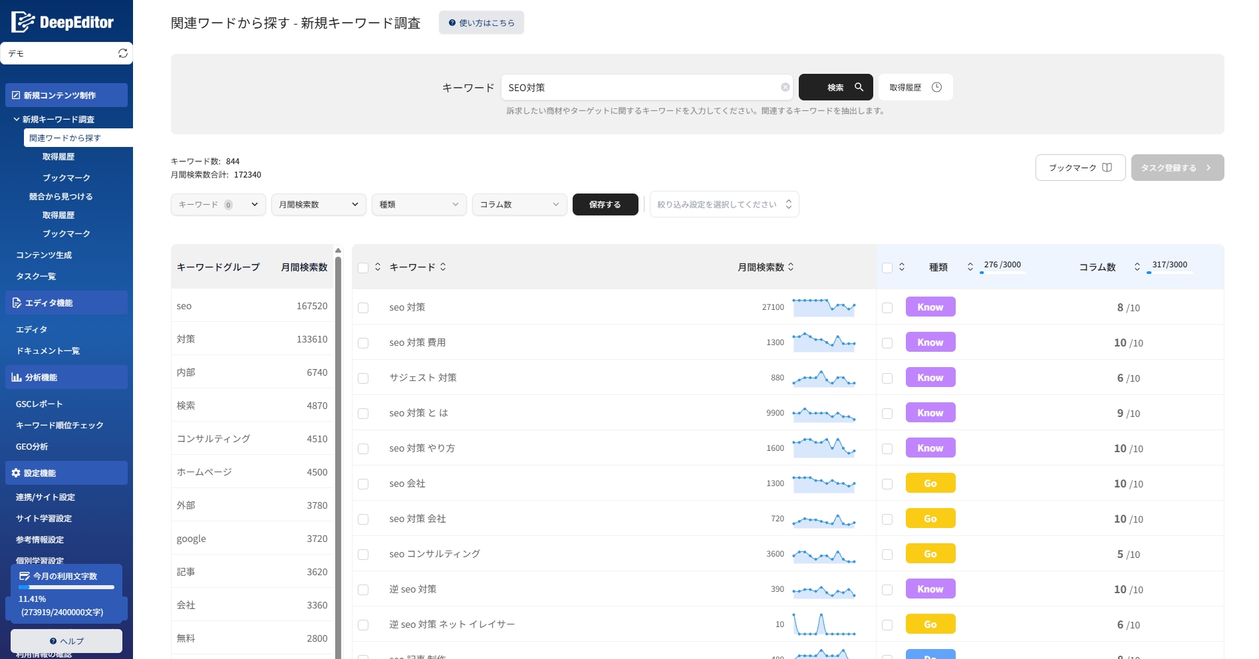The width and height of the screenshot is (1259, 659).
Task: Check the 種類 column header checkbox
Action: pos(887,267)
